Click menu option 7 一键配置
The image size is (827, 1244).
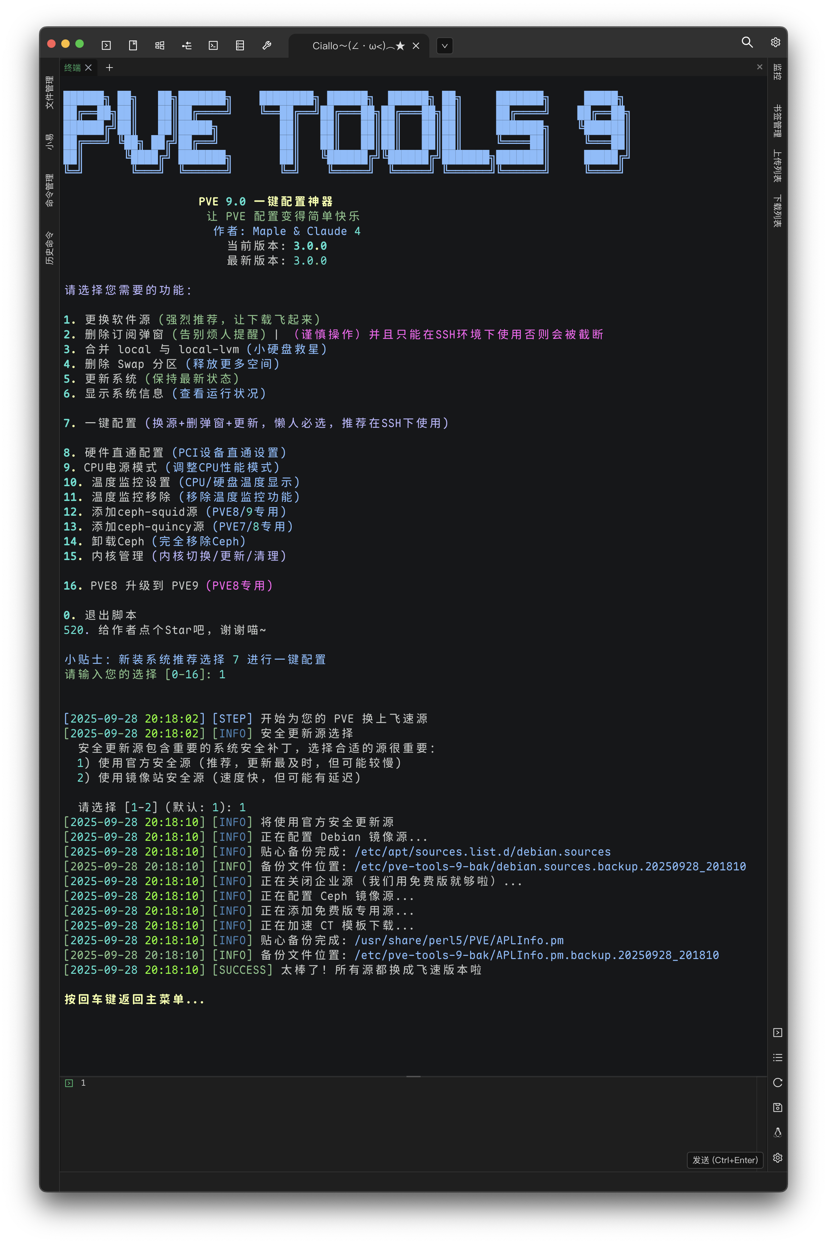(256, 423)
